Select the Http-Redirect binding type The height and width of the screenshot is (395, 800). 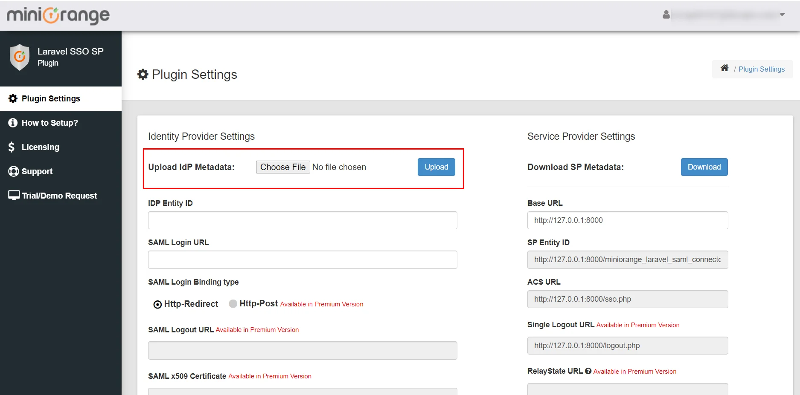[x=157, y=304]
